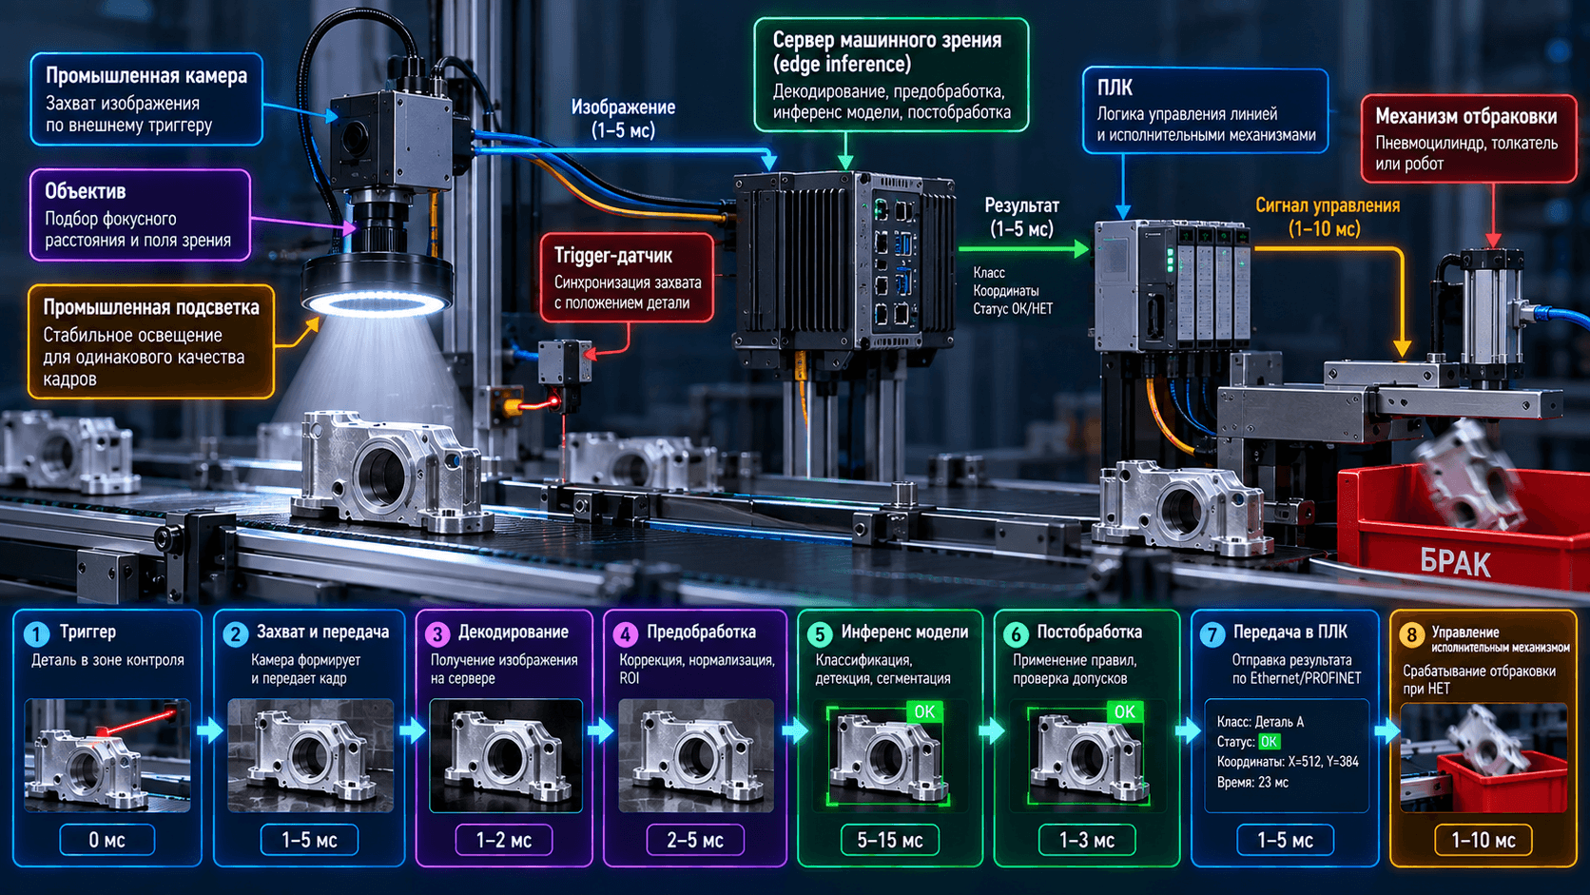
Task: Click the green OK status next to "Статус:"
Action: (x=1269, y=742)
